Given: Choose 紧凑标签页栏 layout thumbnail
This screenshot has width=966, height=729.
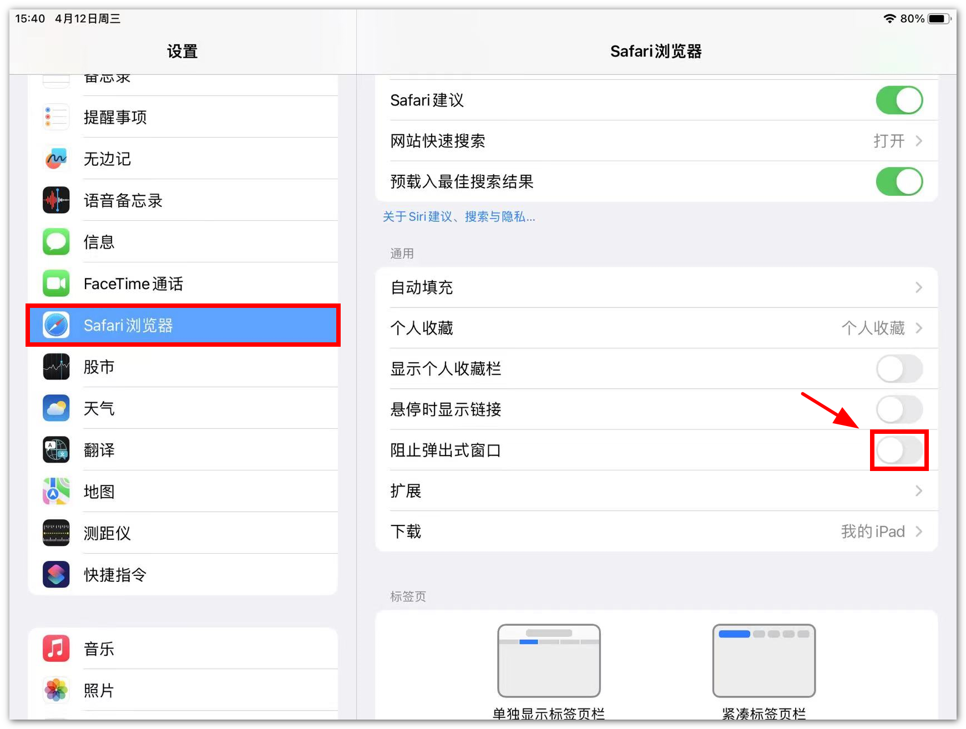Looking at the screenshot, I should [x=764, y=661].
